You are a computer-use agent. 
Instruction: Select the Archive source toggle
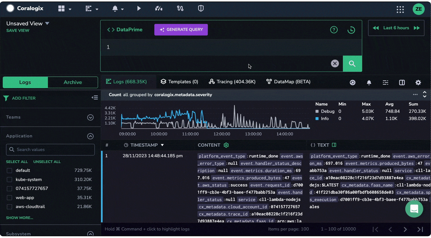point(73,82)
